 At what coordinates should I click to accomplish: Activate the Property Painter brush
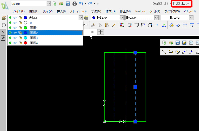[114, 25]
